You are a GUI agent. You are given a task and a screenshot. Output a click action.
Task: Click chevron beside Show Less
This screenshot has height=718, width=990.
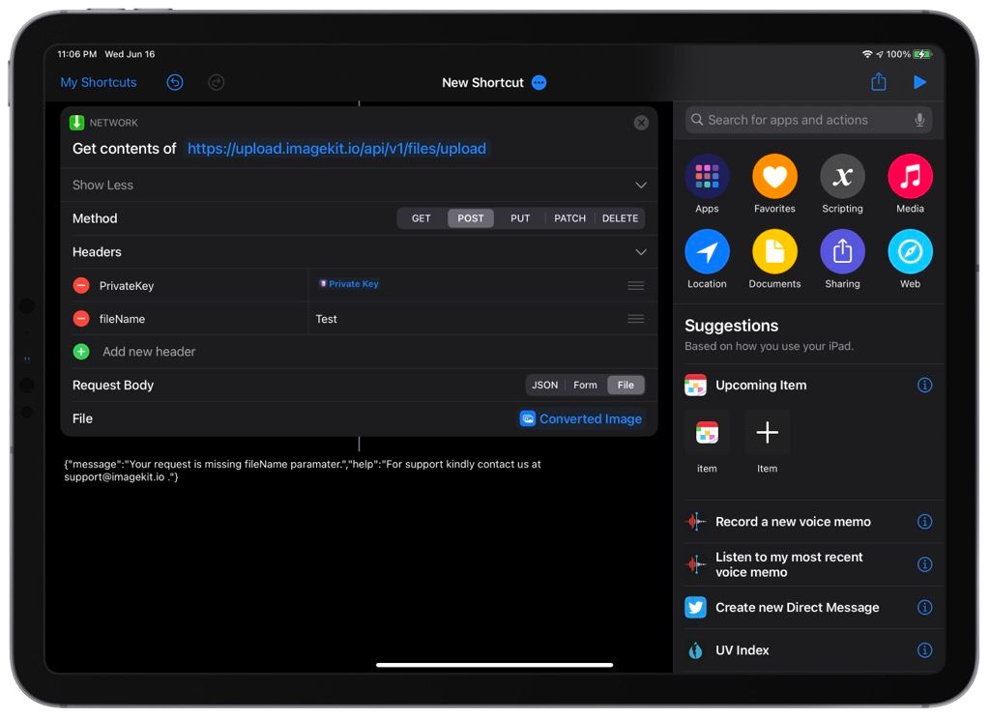641,185
